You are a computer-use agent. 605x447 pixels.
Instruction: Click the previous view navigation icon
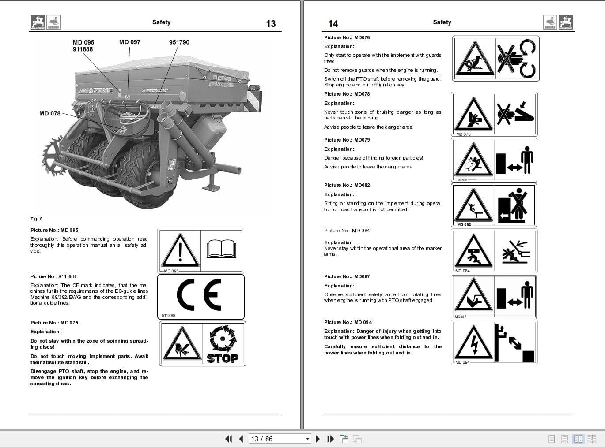(344, 439)
